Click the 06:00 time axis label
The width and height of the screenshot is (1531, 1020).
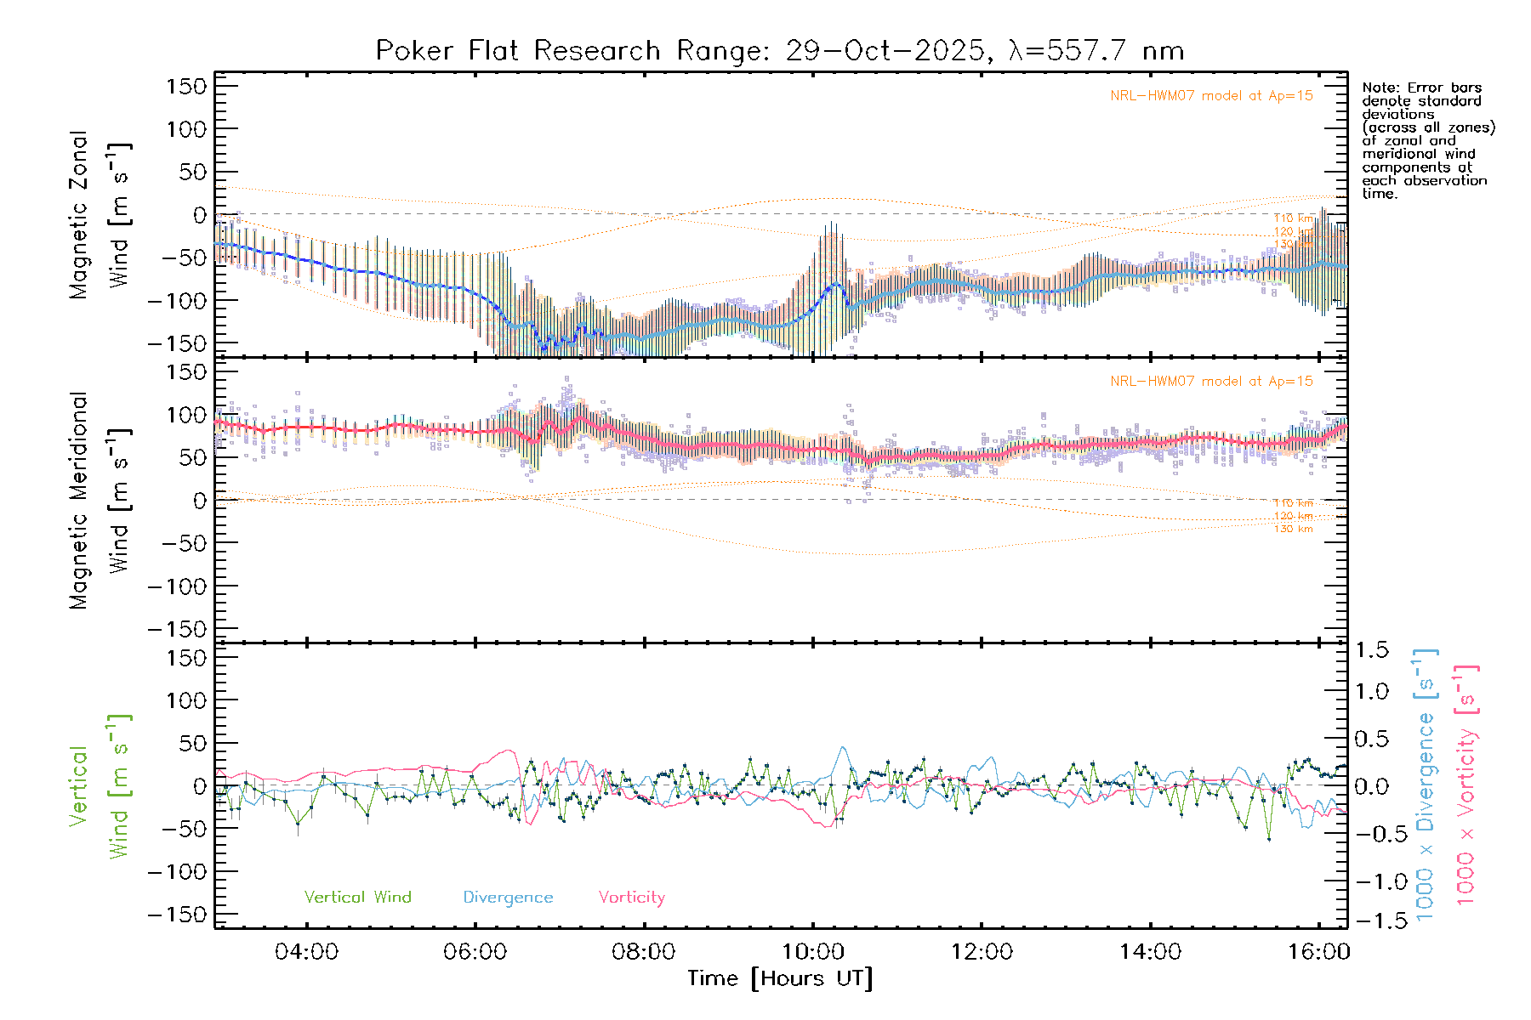click(x=475, y=951)
